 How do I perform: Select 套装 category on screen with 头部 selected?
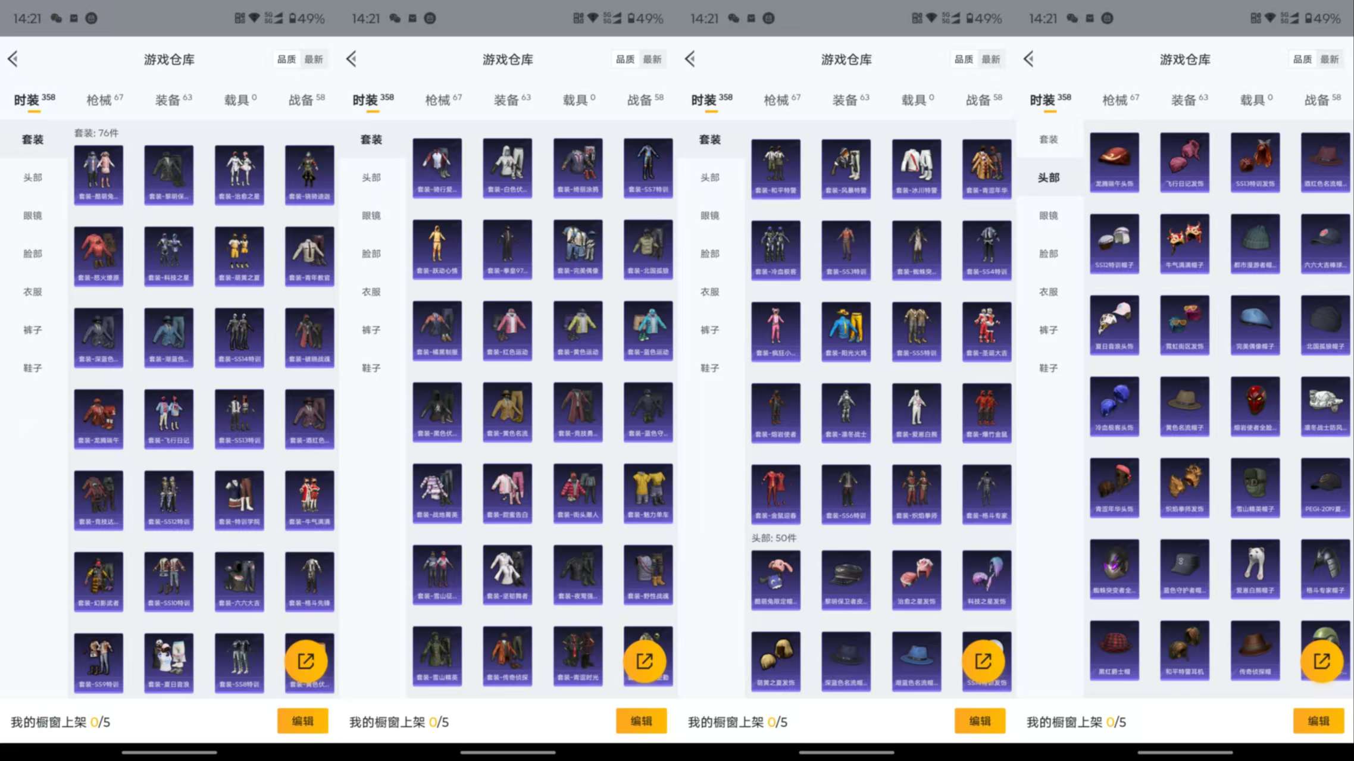[1049, 139]
